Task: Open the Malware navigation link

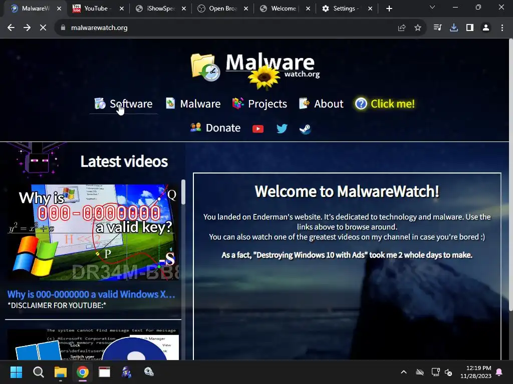Action: [x=193, y=104]
